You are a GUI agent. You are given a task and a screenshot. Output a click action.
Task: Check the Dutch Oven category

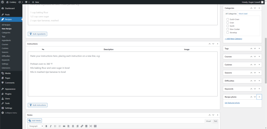228,19
